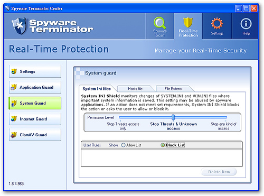Screen dimensions: 264x196
Task: Click the System Guard shield icon
Action: pyautogui.click(x=14, y=103)
